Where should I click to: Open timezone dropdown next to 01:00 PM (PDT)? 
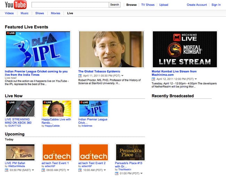(x=142, y=173)
